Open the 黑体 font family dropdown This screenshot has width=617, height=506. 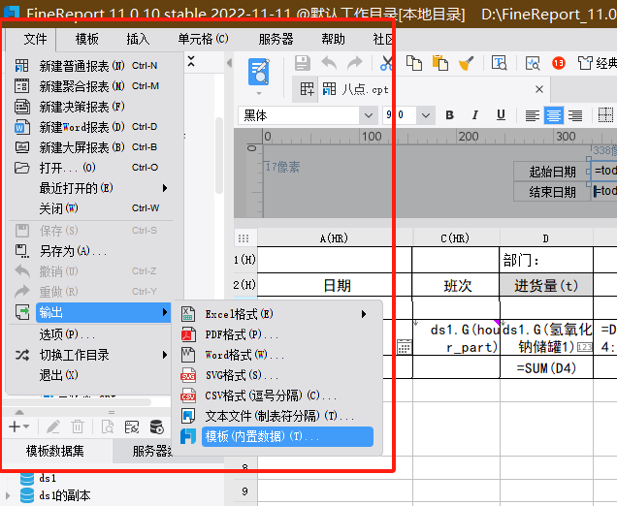click(x=369, y=115)
